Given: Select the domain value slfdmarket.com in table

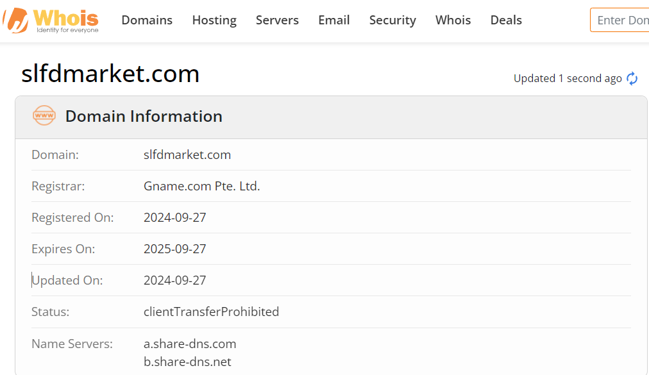Looking at the screenshot, I should (x=187, y=154).
